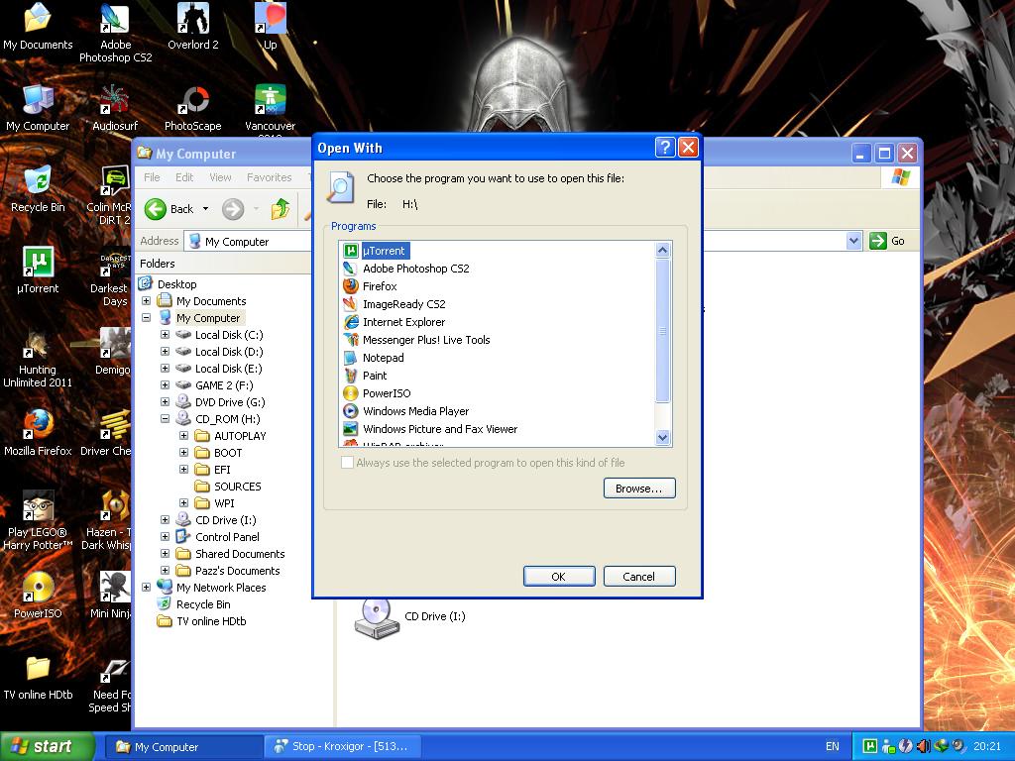Choose Internet Explorer in Programs list
This screenshot has height=761, width=1015.
point(395,322)
